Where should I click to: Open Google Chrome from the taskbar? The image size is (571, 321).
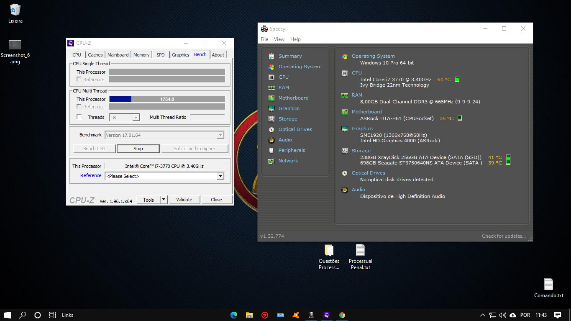tap(342, 315)
